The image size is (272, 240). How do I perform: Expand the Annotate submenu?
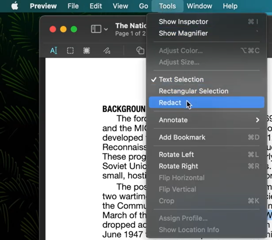(x=207, y=120)
